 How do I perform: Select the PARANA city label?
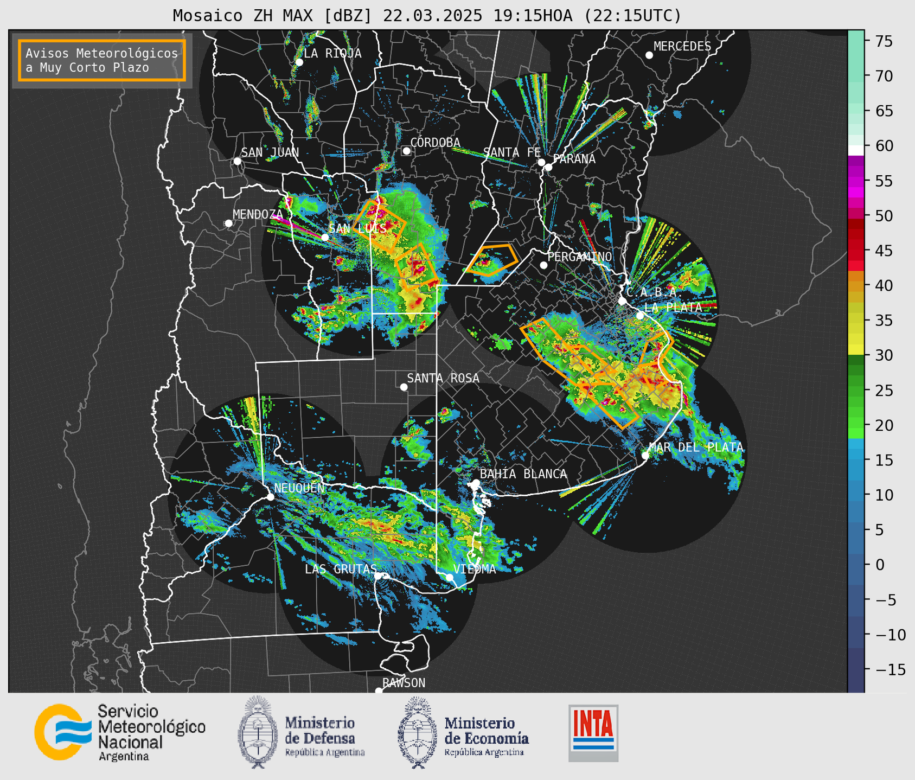pos(574,159)
